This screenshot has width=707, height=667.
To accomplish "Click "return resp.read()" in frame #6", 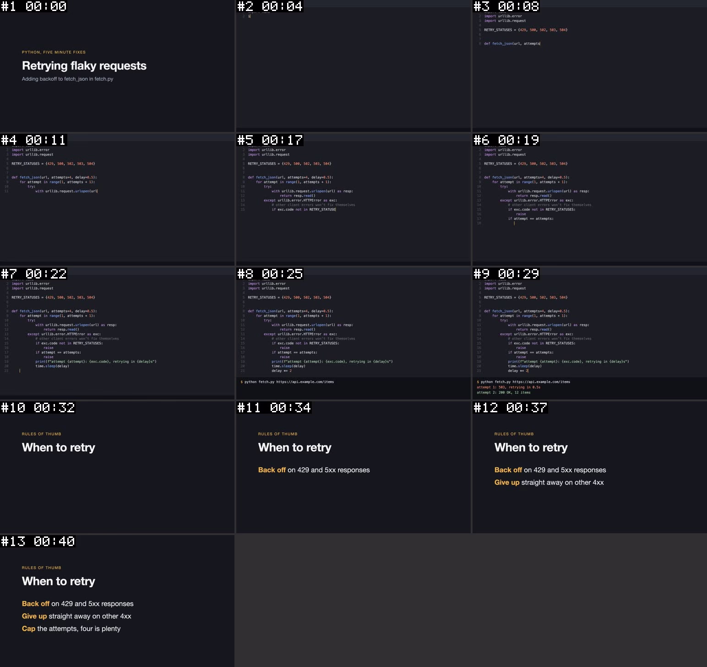I will 534,196.
